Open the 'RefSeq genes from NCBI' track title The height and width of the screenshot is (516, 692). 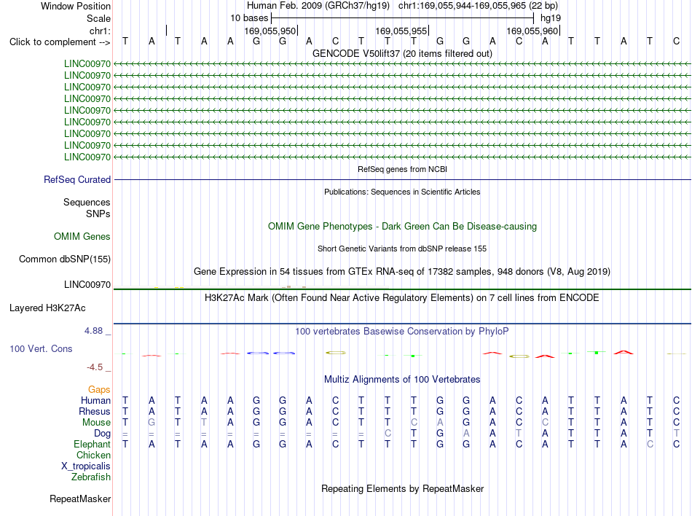[402, 169]
